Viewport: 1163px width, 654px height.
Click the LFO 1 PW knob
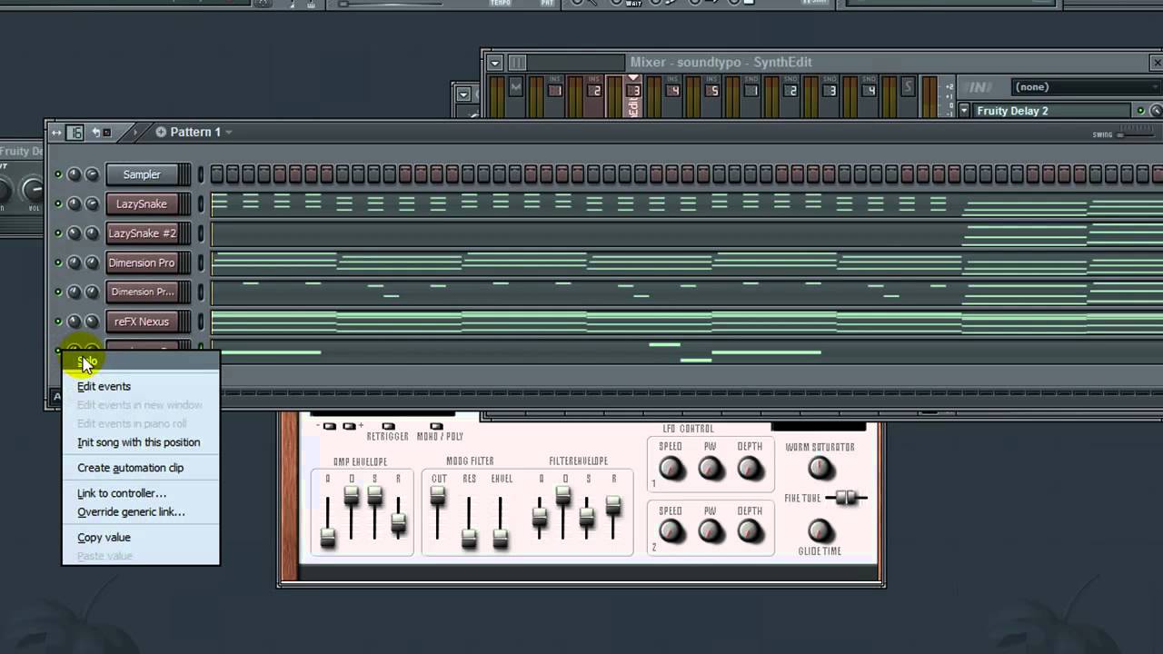click(x=711, y=469)
